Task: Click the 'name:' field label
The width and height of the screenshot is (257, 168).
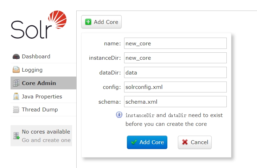Action: [113, 44]
